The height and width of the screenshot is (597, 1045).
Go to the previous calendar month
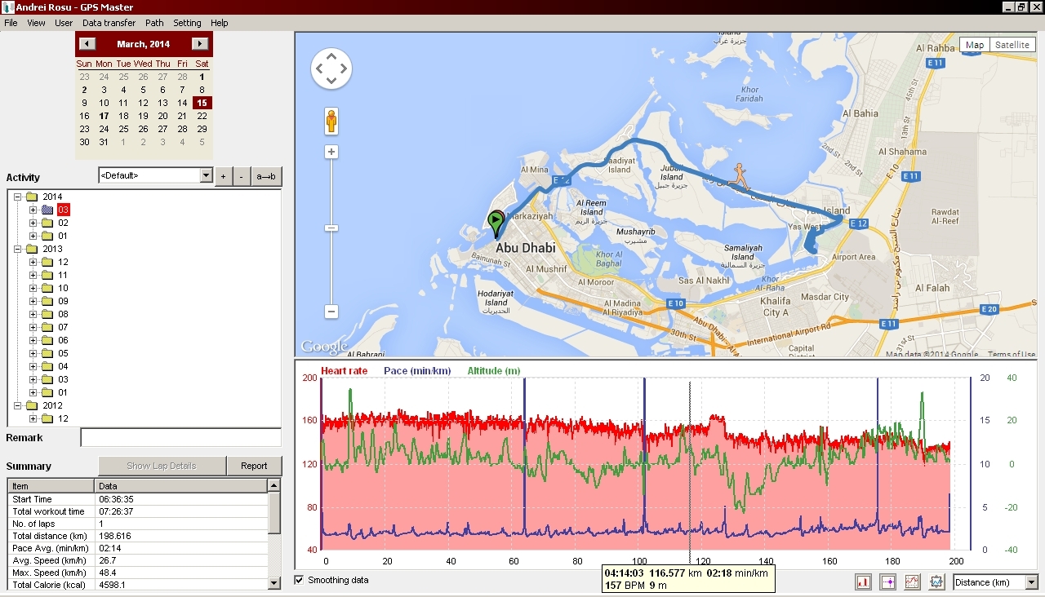pyautogui.click(x=87, y=44)
